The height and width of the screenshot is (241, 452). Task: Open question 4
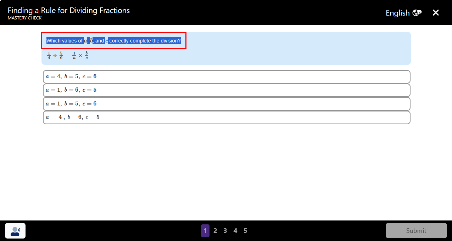[235, 231]
